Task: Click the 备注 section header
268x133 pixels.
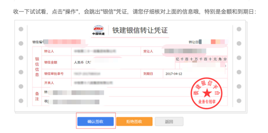Action: pos(37,96)
